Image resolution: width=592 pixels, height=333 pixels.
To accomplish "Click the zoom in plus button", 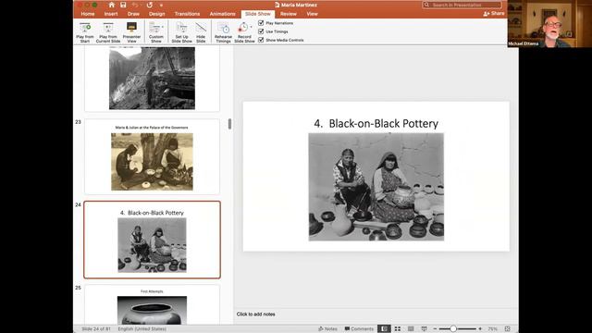I will click(x=480, y=329).
